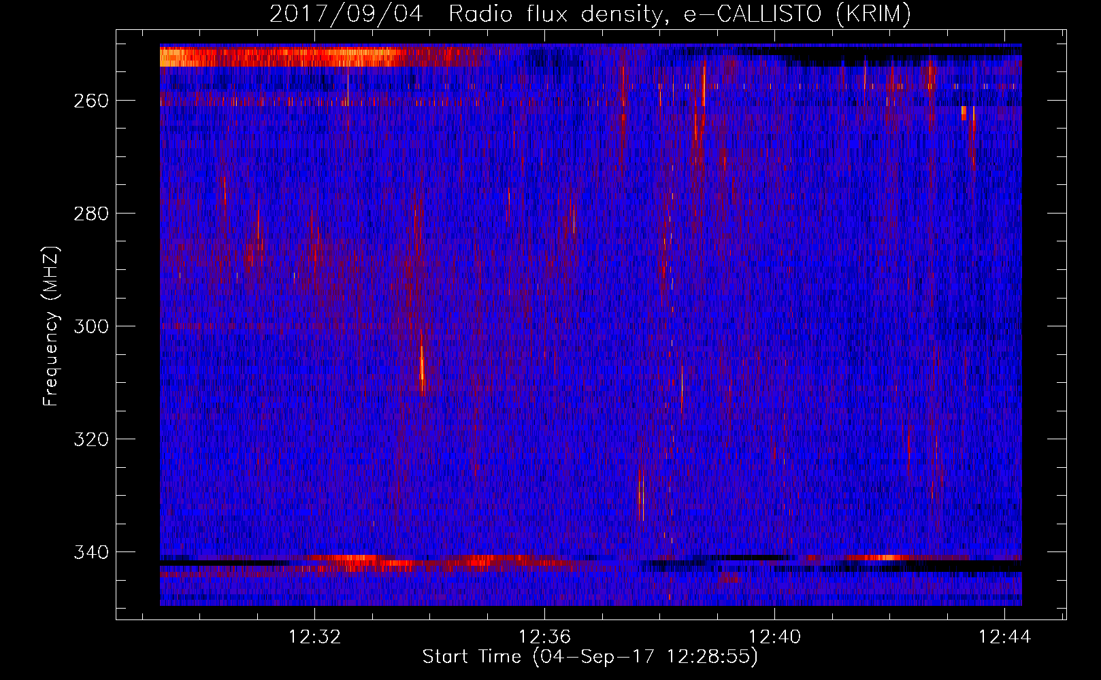Click the 12:40 time tick label
This screenshot has width=1101, height=680.
pyautogui.click(x=774, y=637)
